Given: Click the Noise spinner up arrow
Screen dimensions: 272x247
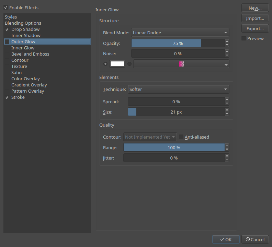Looking at the screenshot, I should pos(227,51).
